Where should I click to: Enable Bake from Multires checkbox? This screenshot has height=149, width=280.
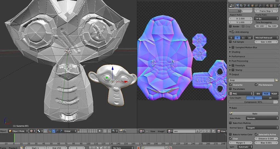pos(230,123)
